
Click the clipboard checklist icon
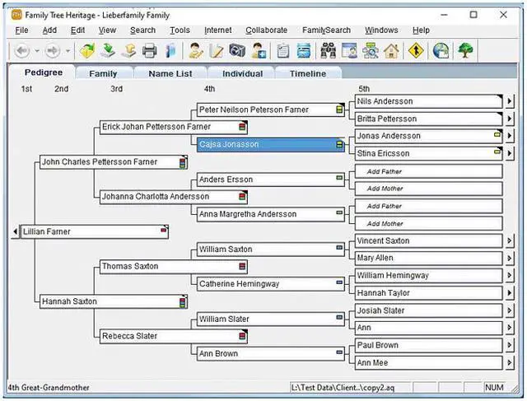tap(283, 51)
